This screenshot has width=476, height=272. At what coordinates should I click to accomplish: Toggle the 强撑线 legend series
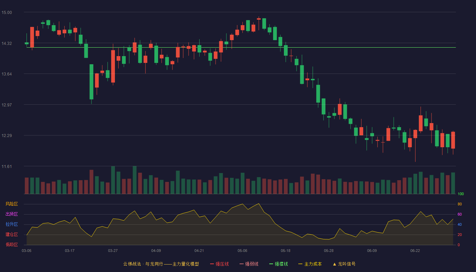click(278, 264)
